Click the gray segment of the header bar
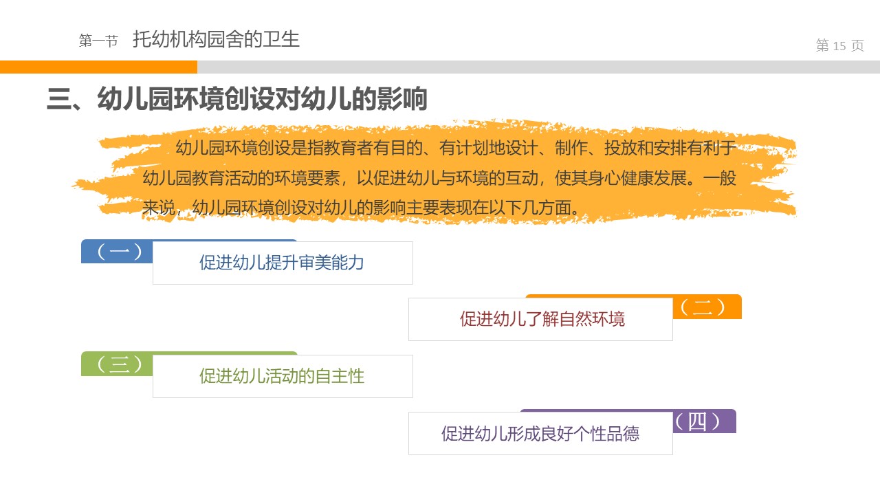Viewport: 880px width, 495px height. [x=538, y=67]
